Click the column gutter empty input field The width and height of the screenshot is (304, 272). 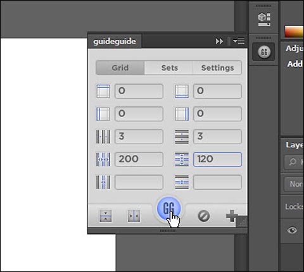(139, 182)
